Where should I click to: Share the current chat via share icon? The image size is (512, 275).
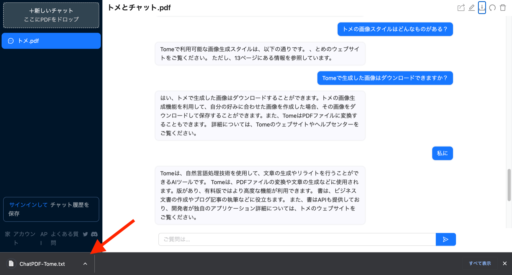click(x=461, y=7)
